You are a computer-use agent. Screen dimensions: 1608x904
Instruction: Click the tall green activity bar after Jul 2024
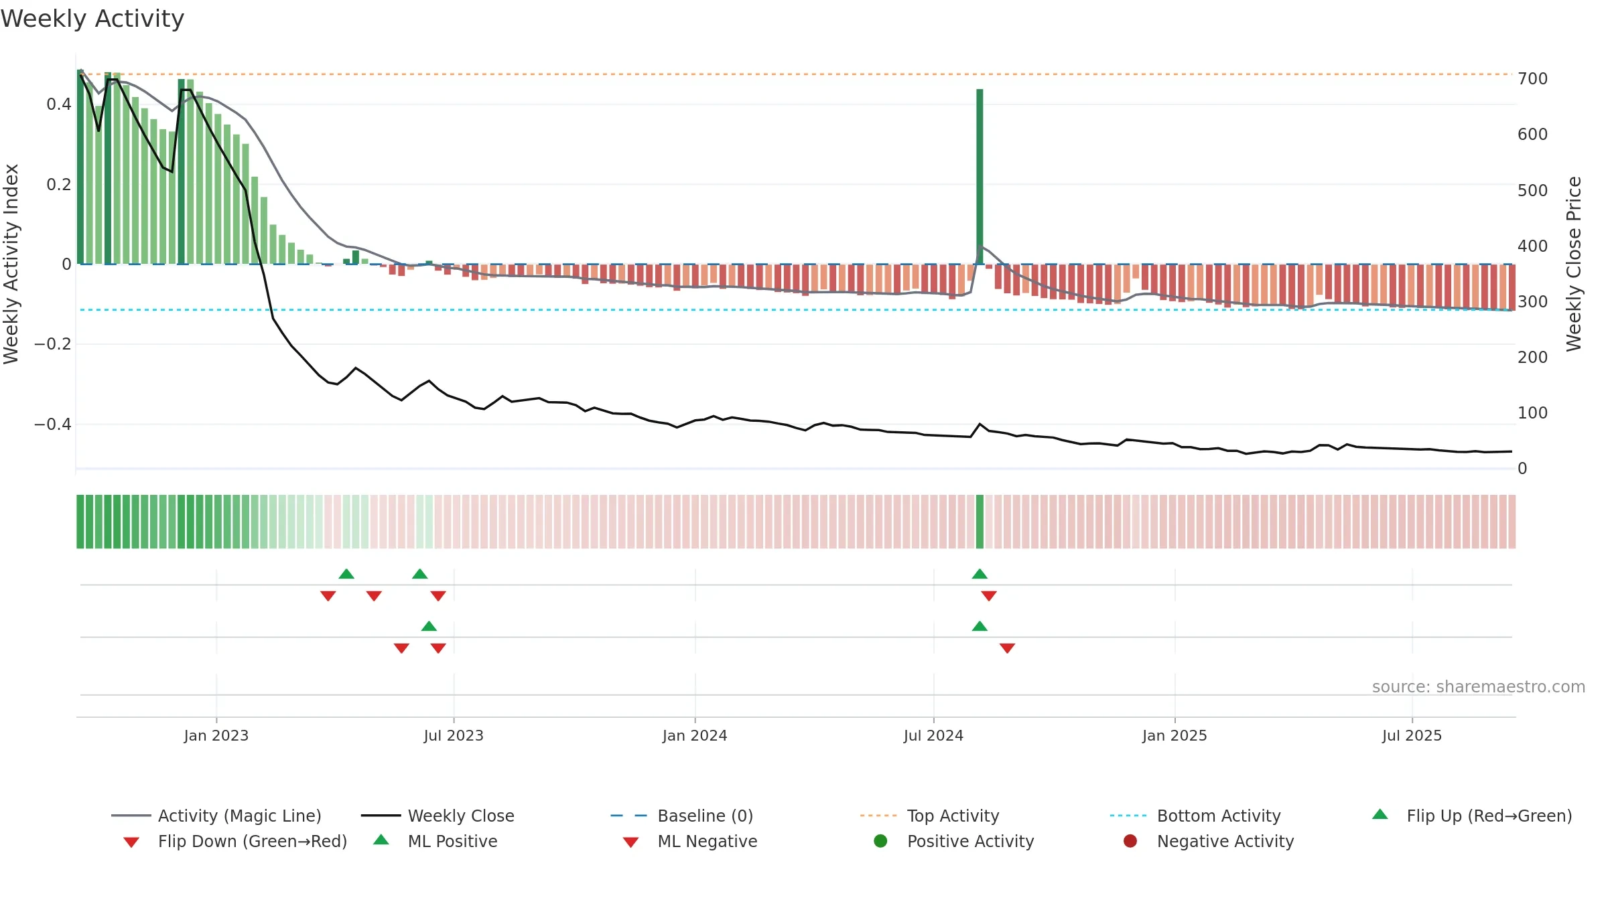pyautogui.click(x=980, y=177)
